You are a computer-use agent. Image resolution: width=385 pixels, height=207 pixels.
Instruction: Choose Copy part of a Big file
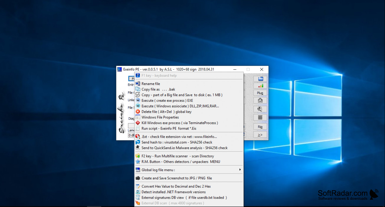(189, 95)
